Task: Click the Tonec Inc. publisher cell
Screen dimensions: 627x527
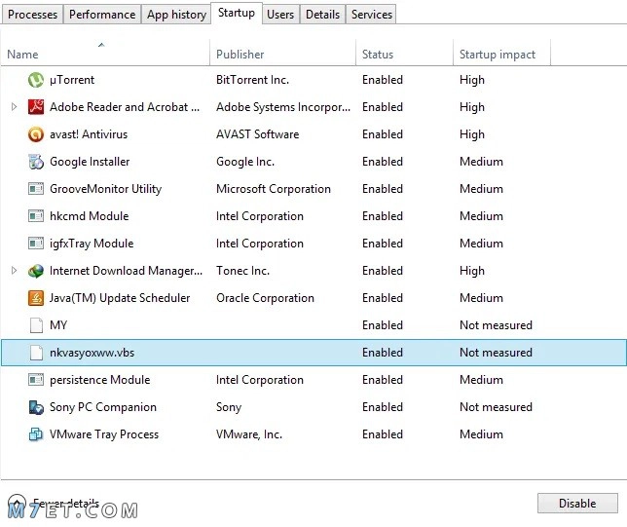Action: (x=242, y=271)
